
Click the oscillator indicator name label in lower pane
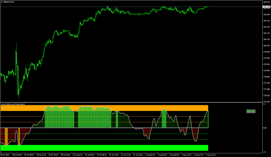(13, 104)
